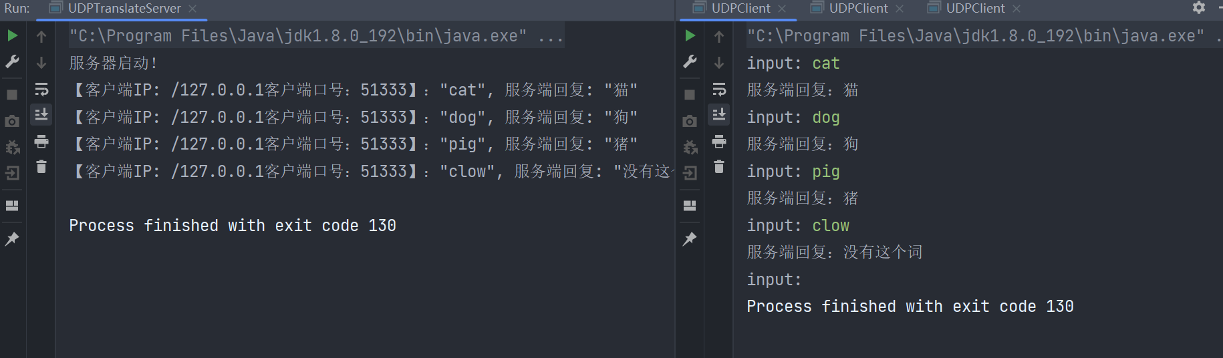
Task: Open run panel settings gear menu
Action: point(1199,7)
